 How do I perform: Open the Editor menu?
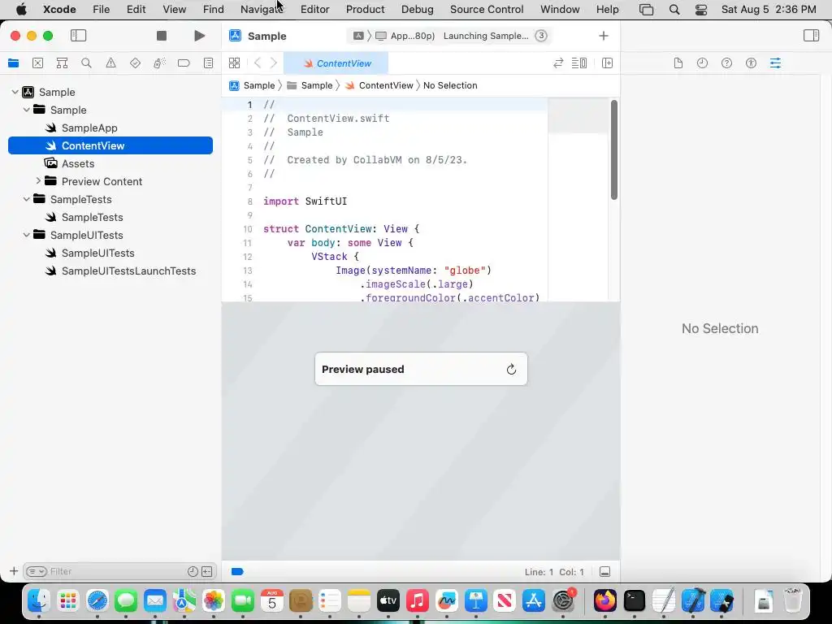coord(314,9)
